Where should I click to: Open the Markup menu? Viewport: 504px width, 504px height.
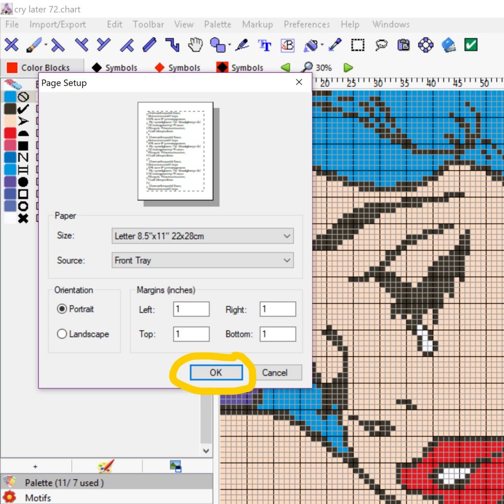(257, 25)
